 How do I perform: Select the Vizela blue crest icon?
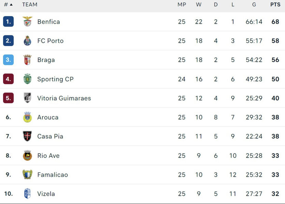coord(27,194)
